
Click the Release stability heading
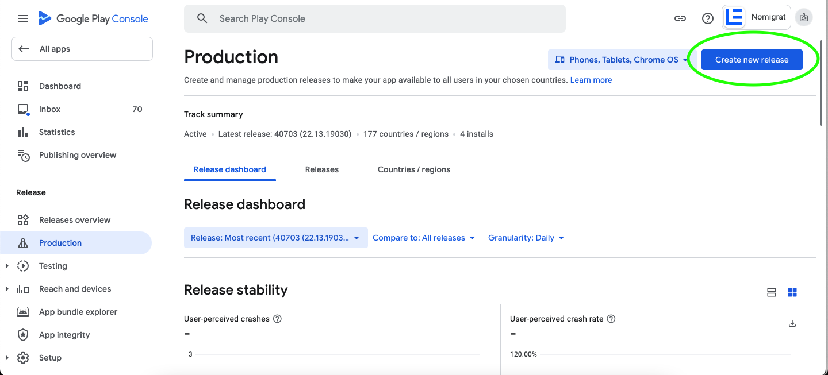pos(236,290)
